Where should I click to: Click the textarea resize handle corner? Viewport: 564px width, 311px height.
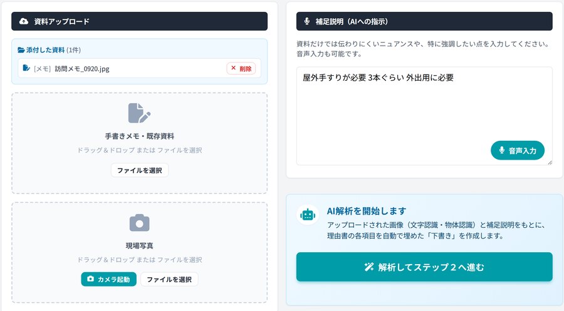(550, 162)
